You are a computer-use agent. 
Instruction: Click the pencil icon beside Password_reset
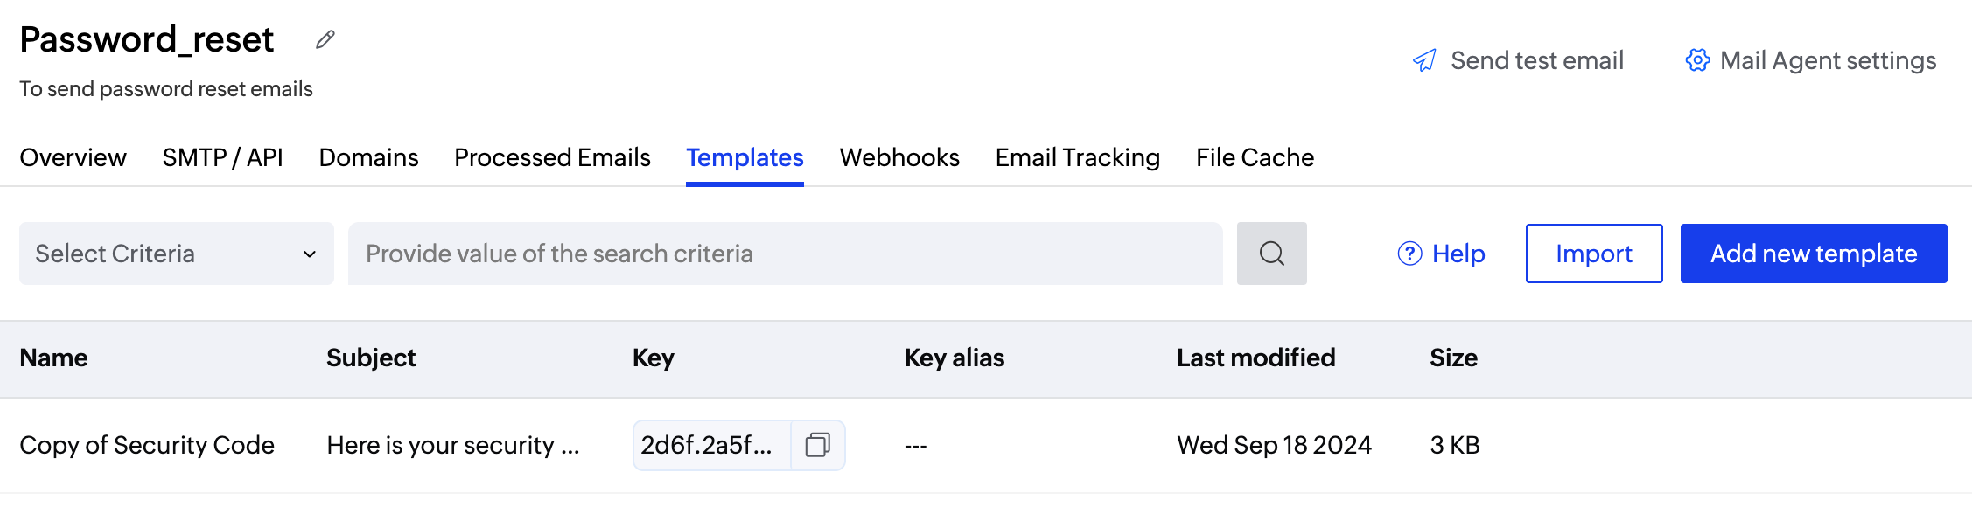point(325,39)
